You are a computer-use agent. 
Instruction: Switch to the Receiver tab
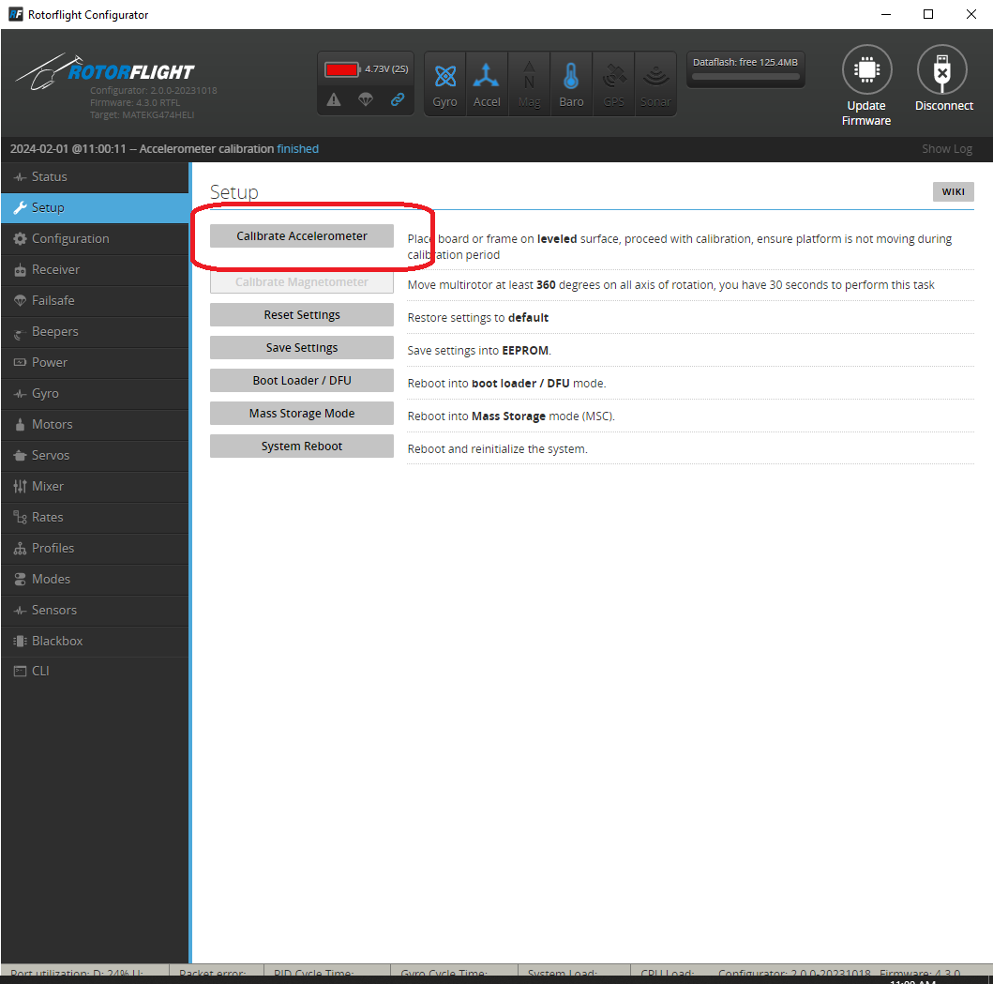pyautogui.click(x=55, y=269)
